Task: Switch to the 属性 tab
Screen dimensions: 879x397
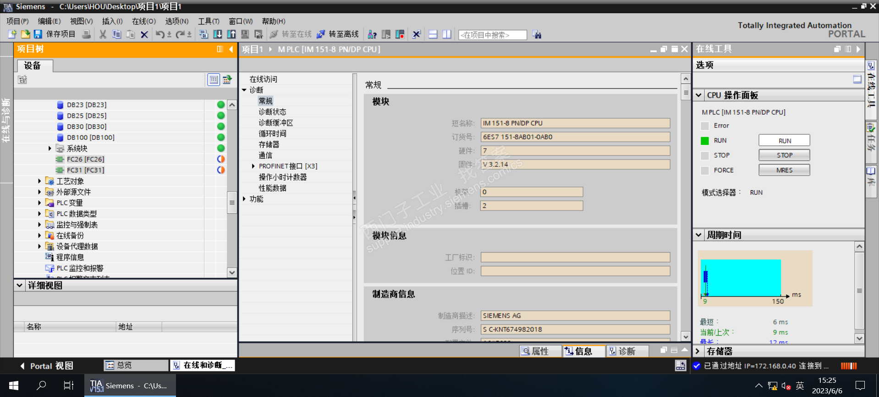Action: (540, 351)
